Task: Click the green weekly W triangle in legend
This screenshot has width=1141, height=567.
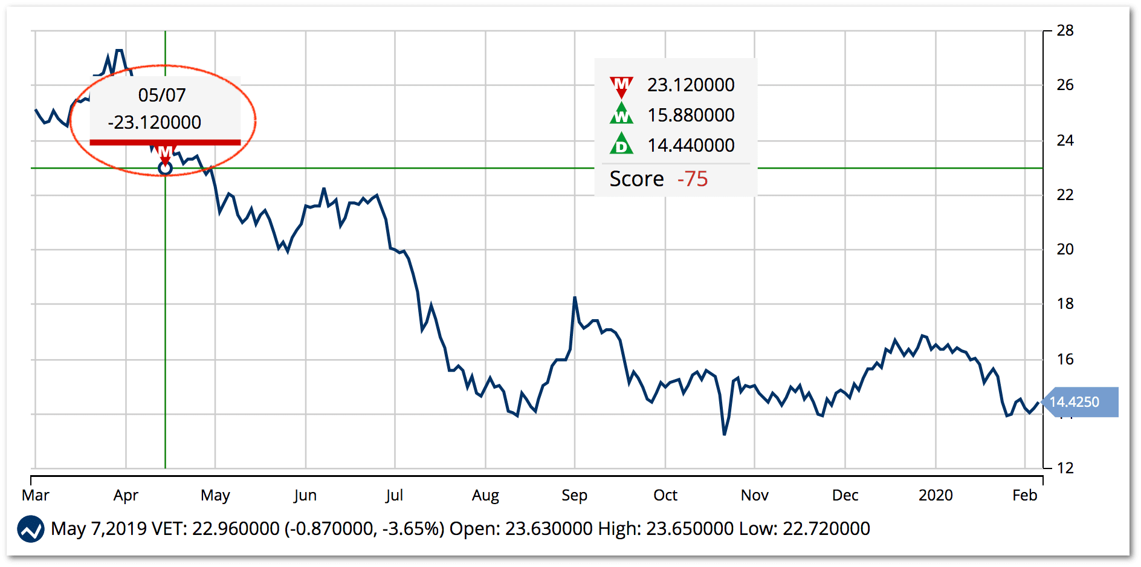Action: (x=621, y=114)
